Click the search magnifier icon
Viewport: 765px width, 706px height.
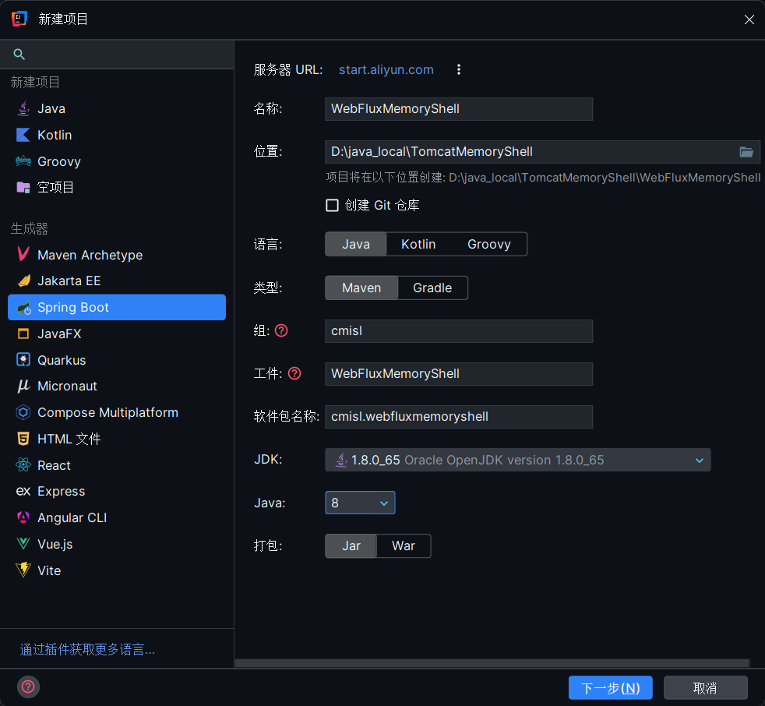19,54
